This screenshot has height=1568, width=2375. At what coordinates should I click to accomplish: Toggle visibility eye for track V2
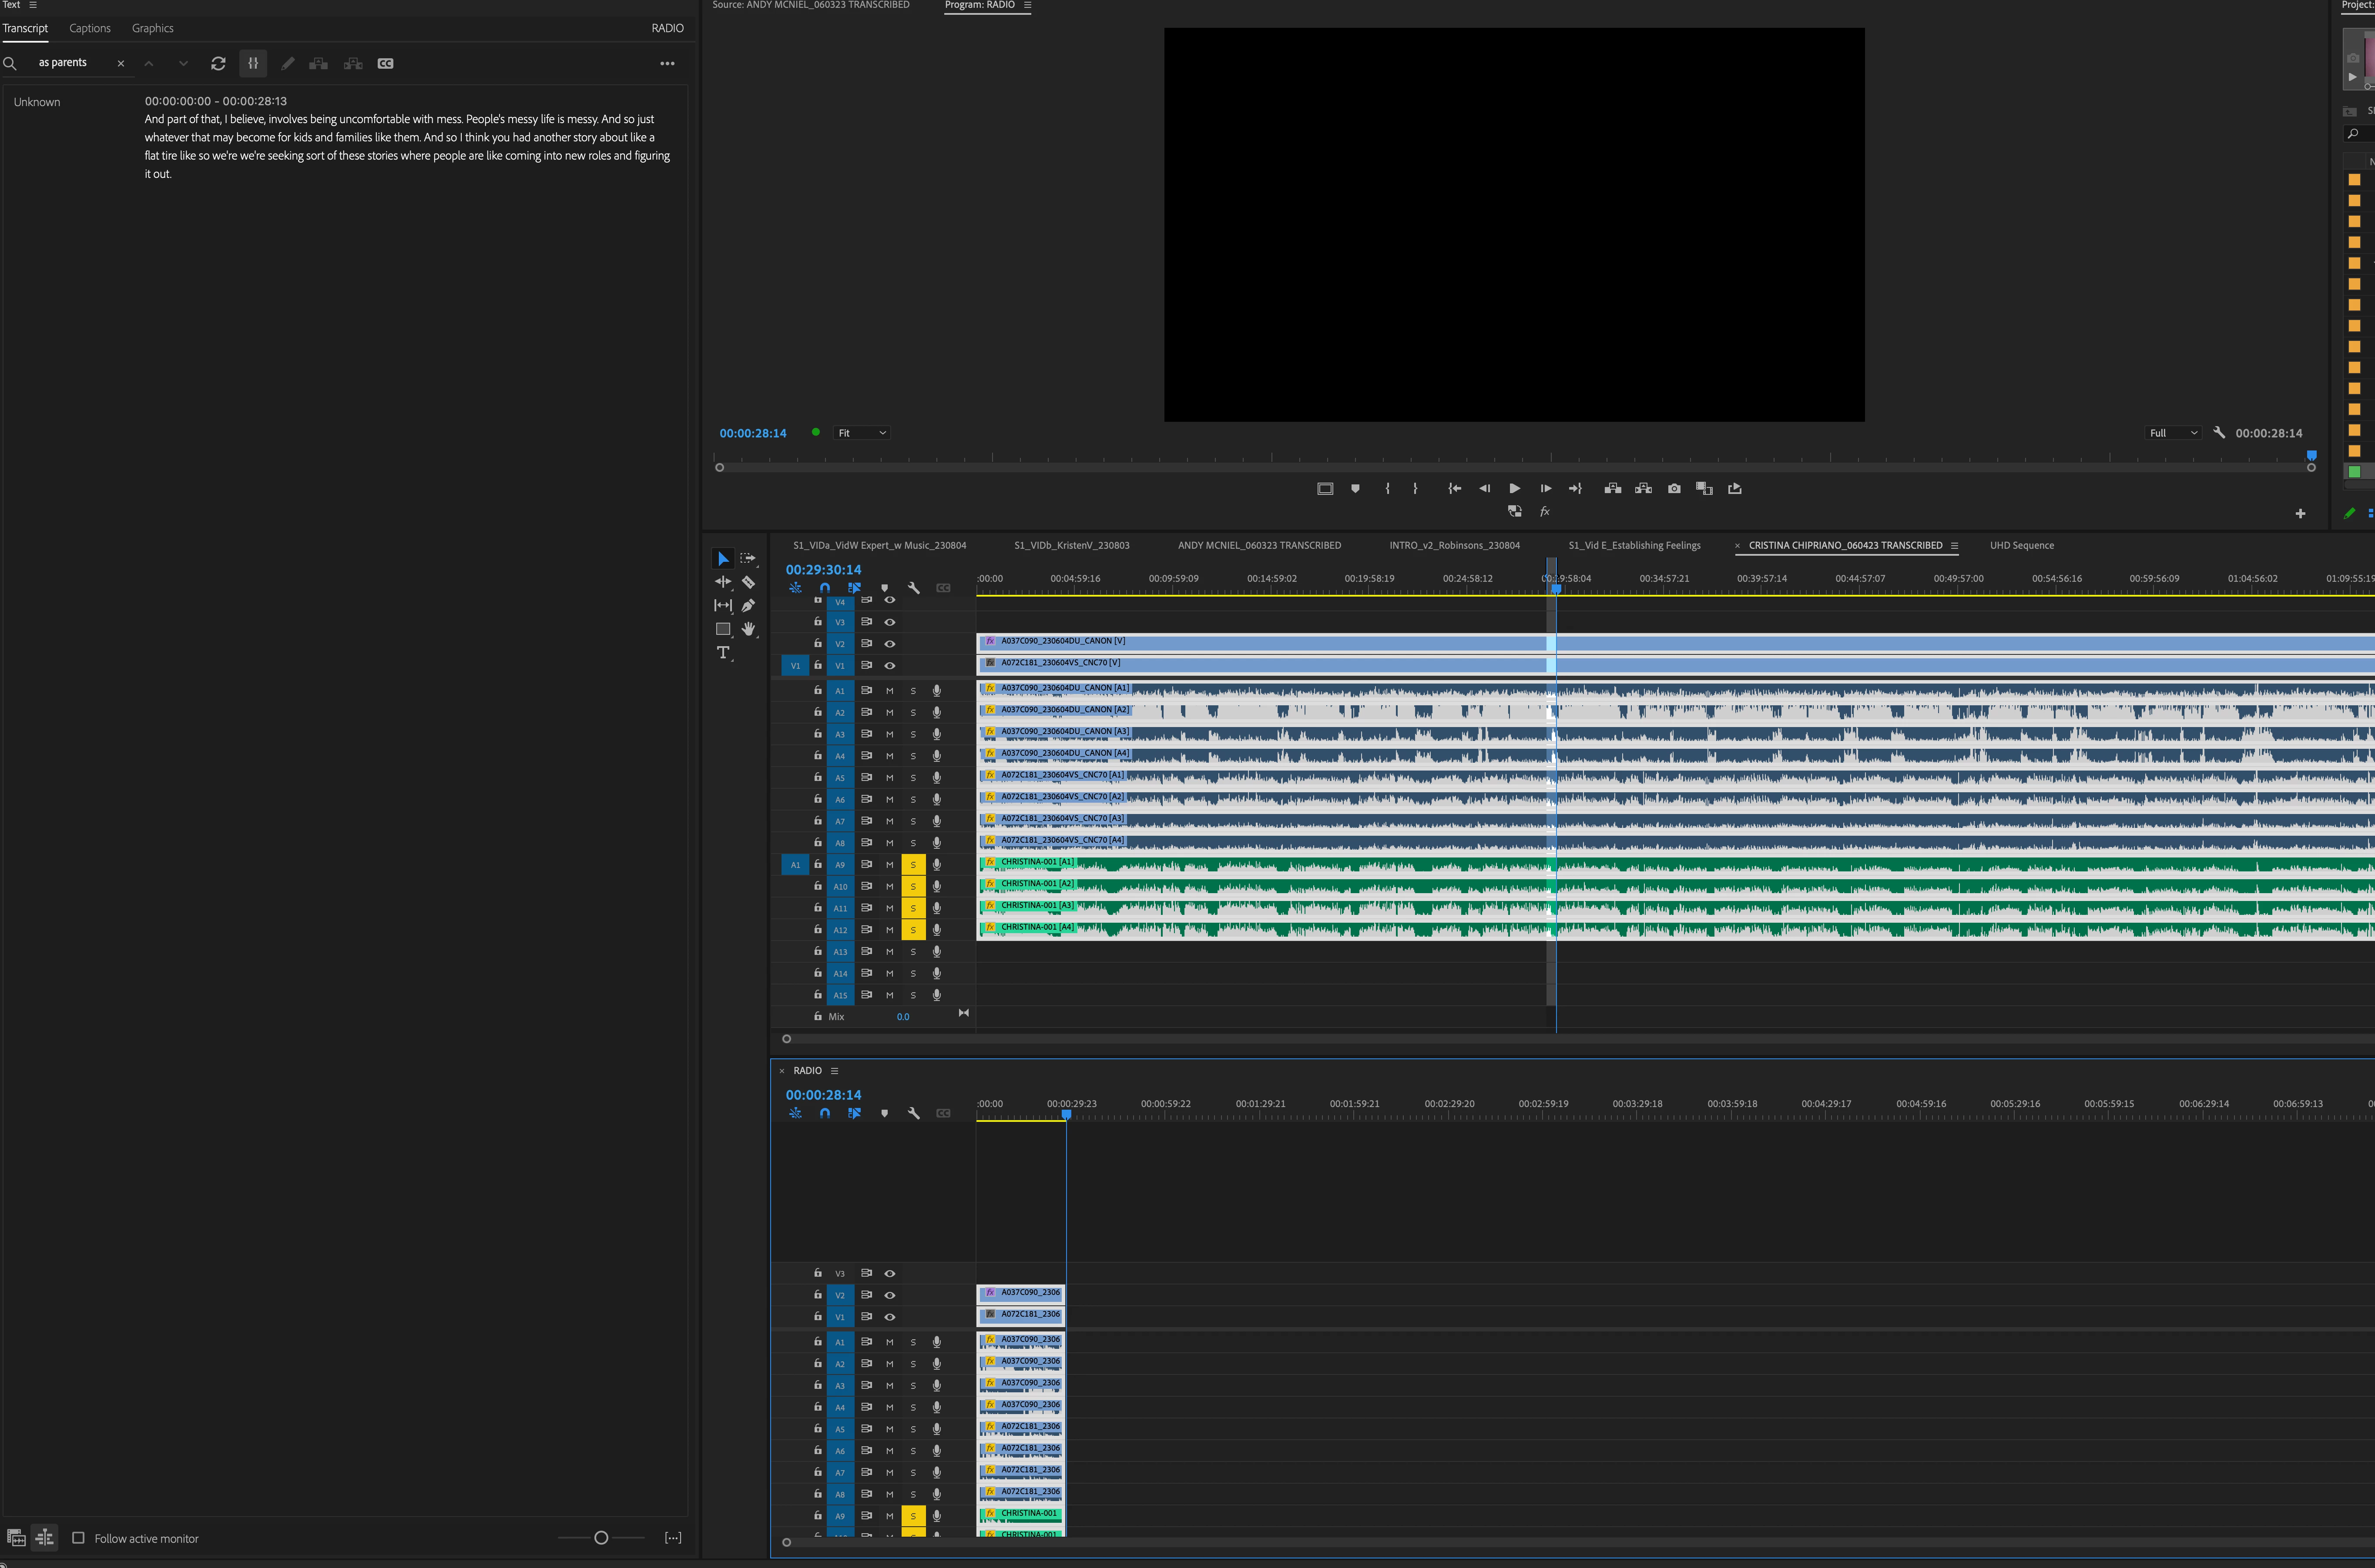(x=889, y=644)
